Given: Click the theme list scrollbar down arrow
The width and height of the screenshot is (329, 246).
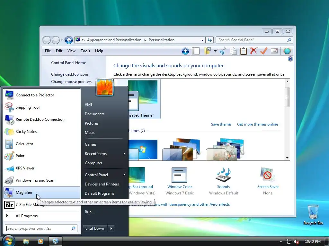Looking at the screenshot, I should click(x=287, y=158).
